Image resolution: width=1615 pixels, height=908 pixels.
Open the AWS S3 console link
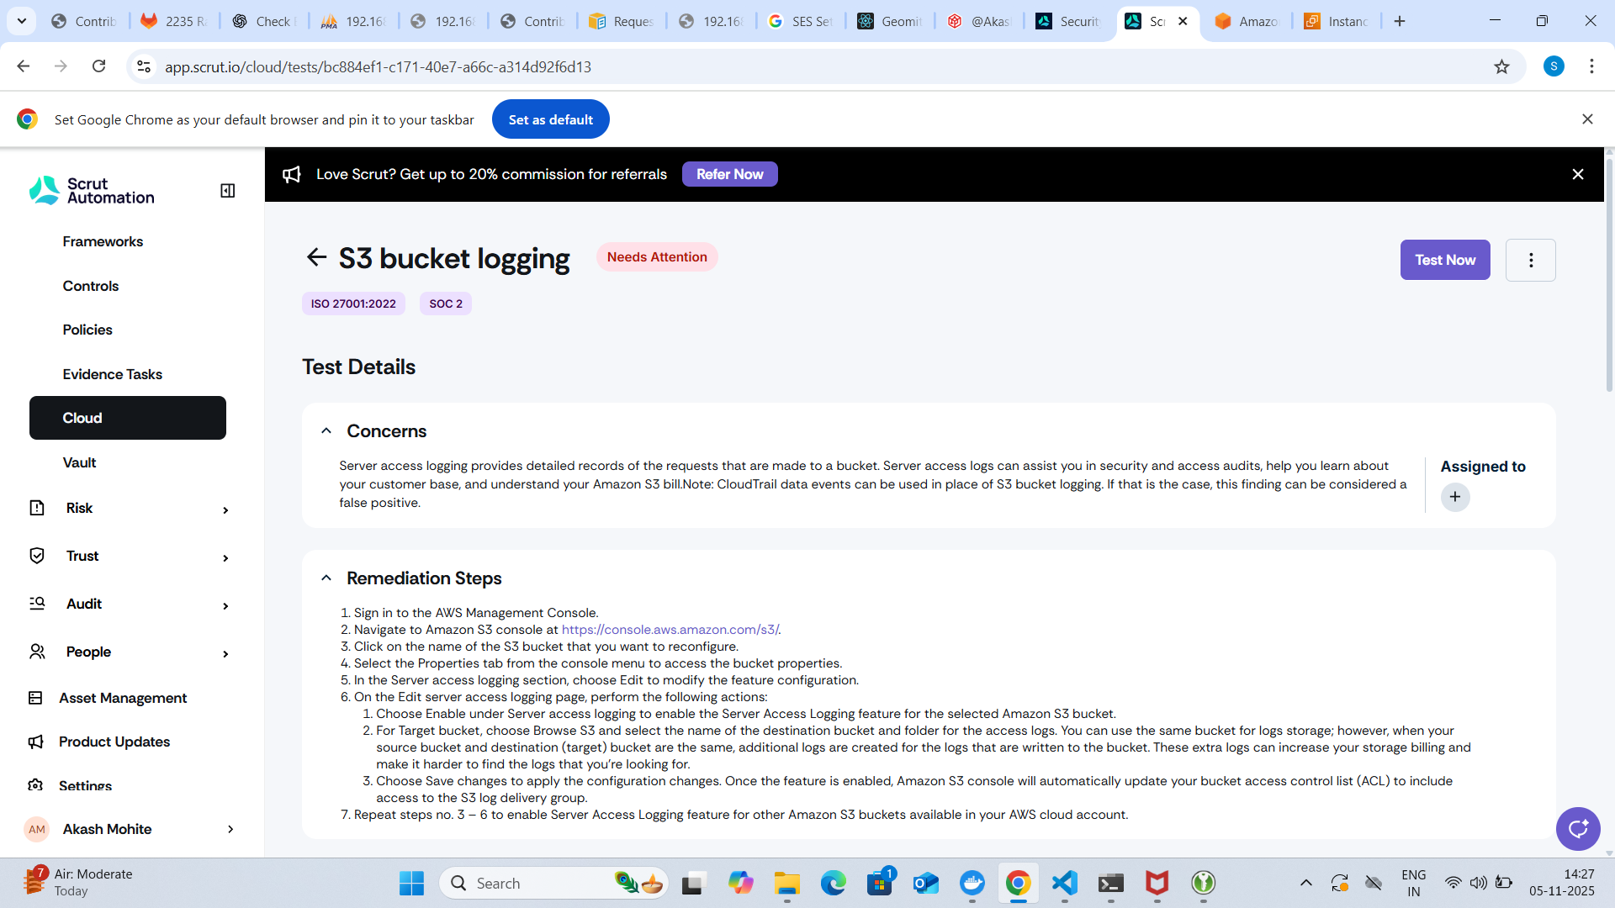[670, 630]
